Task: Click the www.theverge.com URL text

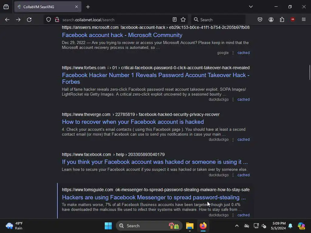Action: (x=141, y=114)
